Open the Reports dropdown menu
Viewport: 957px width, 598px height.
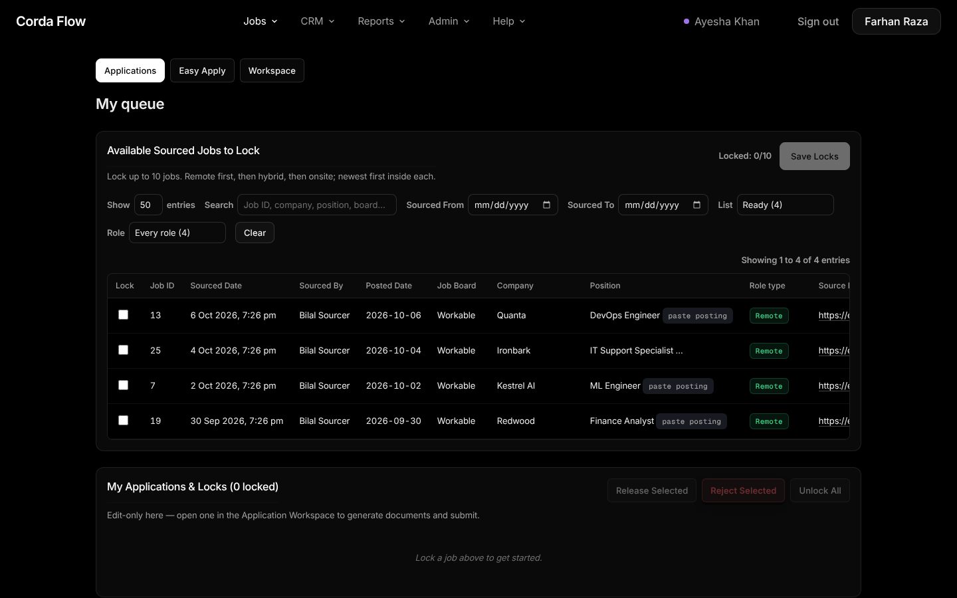point(381,21)
